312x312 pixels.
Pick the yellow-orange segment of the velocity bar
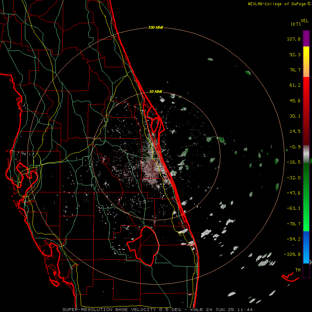[x=306, y=62]
